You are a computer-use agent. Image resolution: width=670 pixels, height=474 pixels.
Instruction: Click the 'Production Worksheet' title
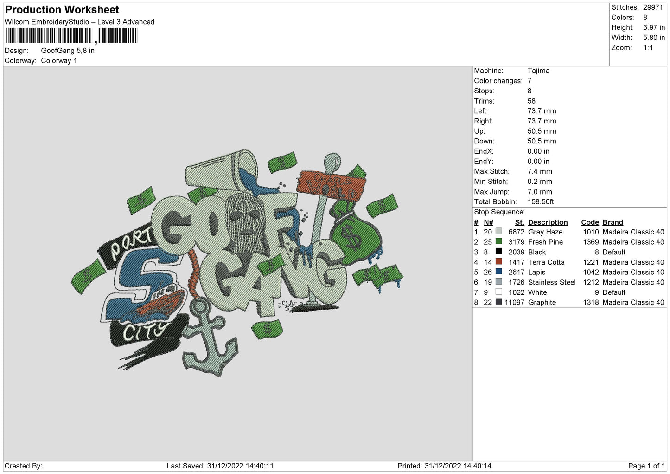click(62, 10)
